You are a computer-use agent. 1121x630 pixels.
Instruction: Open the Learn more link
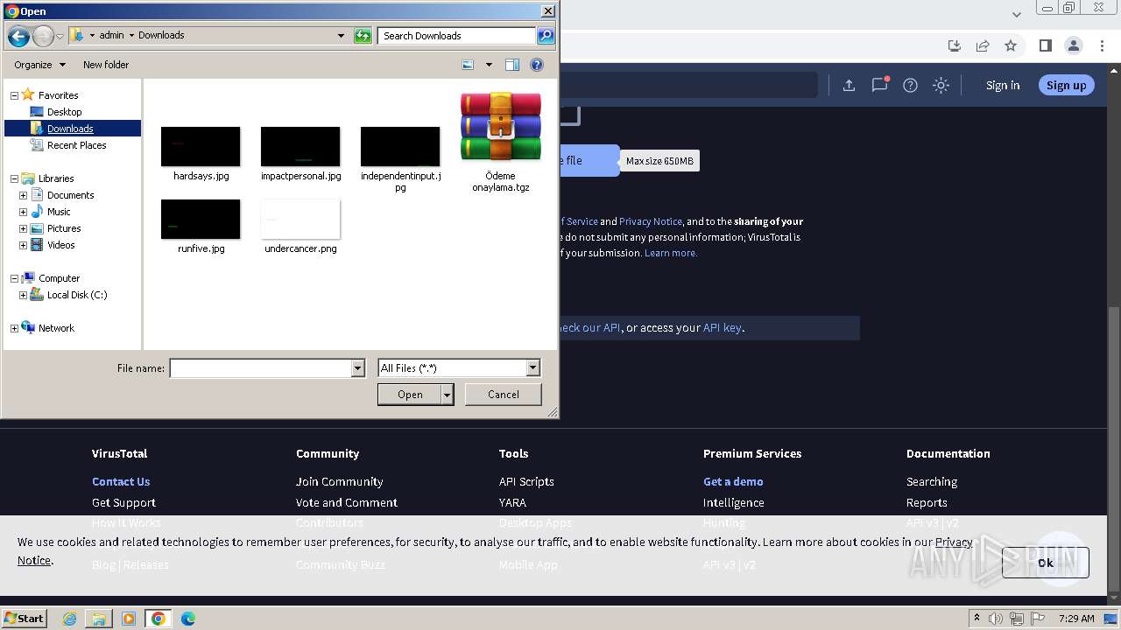[671, 253]
